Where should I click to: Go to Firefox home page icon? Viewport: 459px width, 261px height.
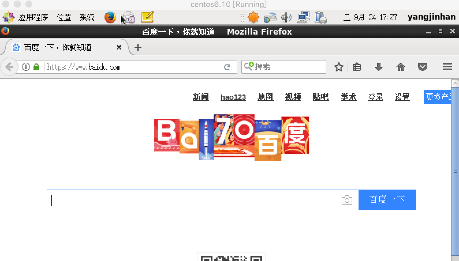point(400,67)
